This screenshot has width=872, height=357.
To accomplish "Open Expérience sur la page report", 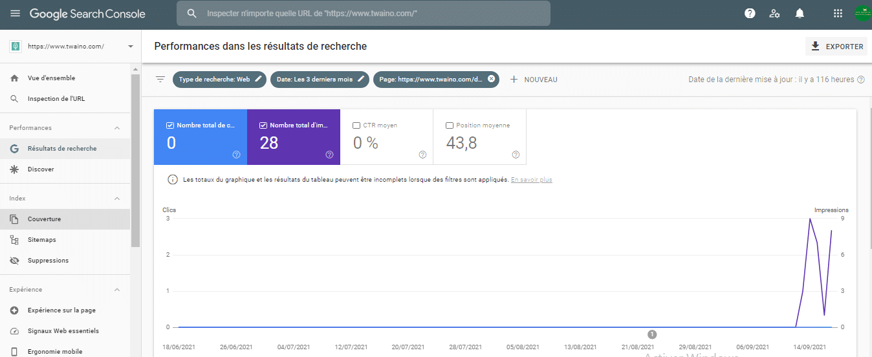I will coord(65,310).
